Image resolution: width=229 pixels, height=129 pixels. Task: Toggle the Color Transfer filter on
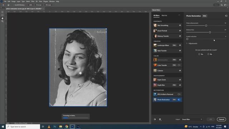[179, 65]
